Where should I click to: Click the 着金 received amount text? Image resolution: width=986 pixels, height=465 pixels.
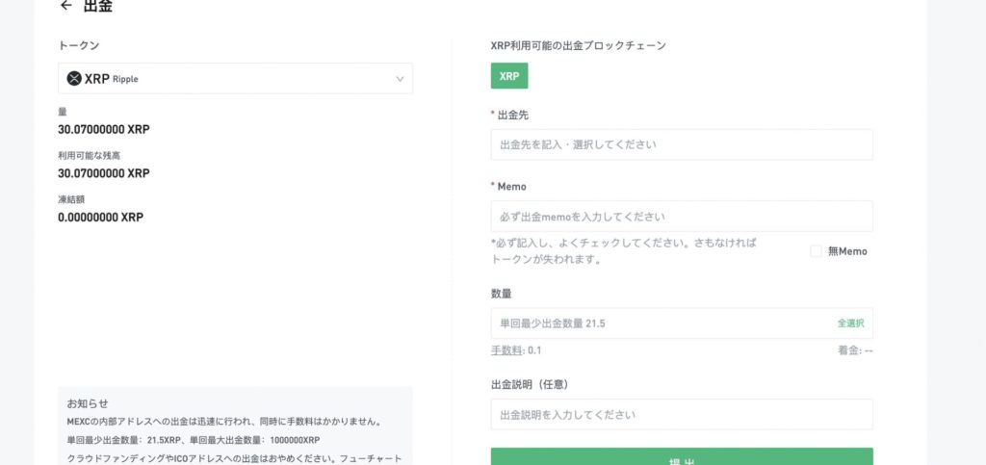click(854, 350)
